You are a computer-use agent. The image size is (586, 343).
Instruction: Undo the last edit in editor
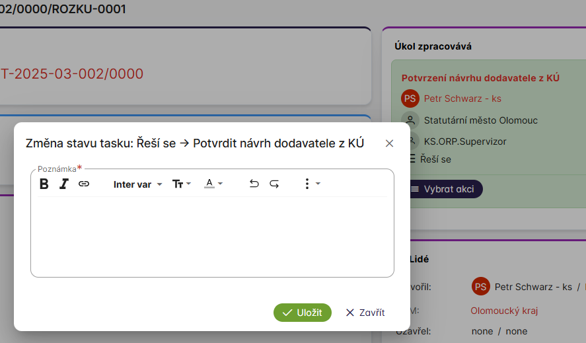254,184
